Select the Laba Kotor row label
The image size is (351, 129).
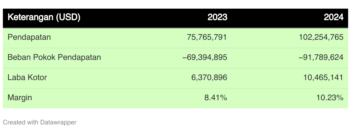coord(27,77)
